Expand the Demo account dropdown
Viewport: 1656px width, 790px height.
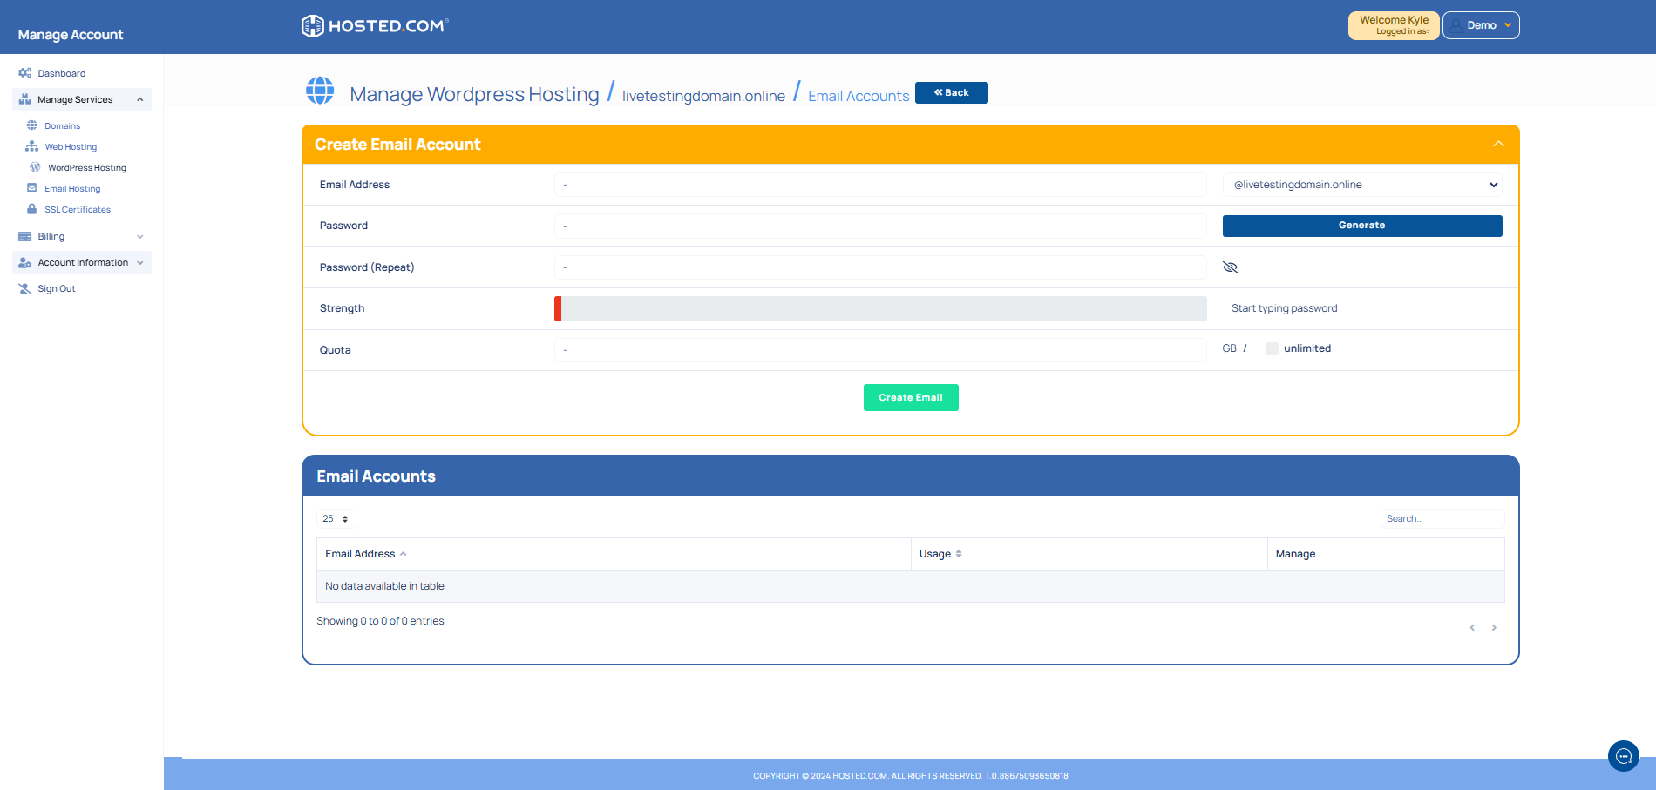click(x=1480, y=24)
